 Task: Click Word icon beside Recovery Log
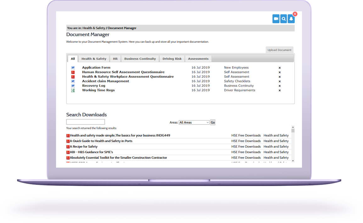pyautogui.click(x=73, y=86)
